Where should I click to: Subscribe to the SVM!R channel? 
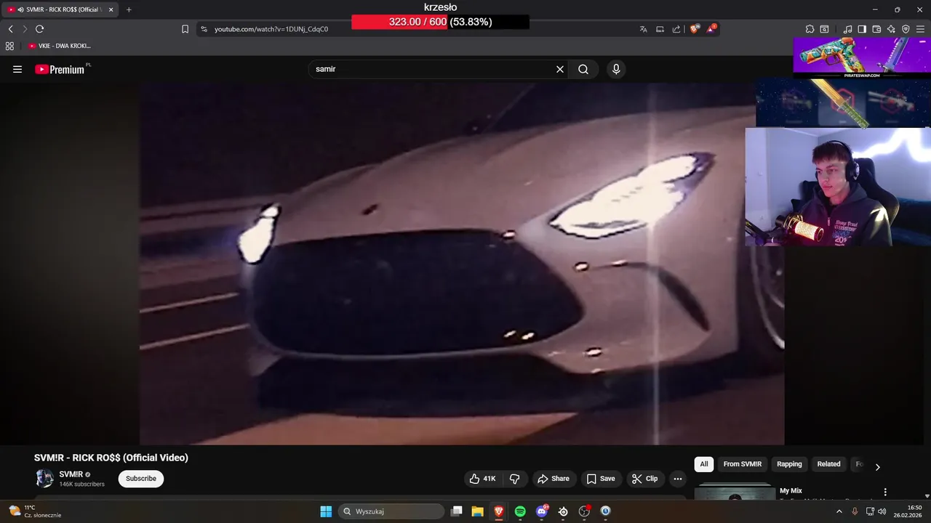pyautogui.click(x=141, y=479)
